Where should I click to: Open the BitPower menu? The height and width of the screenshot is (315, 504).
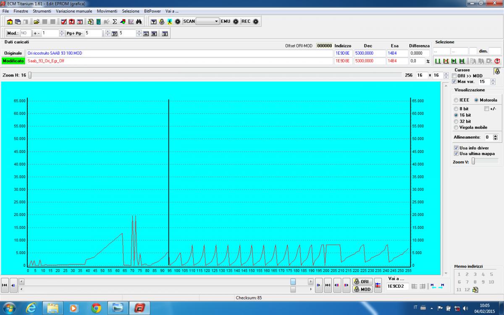click(x=152, y=11)
